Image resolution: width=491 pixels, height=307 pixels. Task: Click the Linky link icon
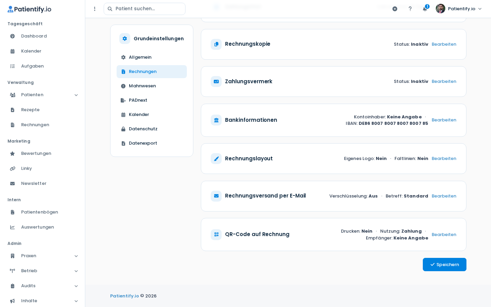pos(13,169)
